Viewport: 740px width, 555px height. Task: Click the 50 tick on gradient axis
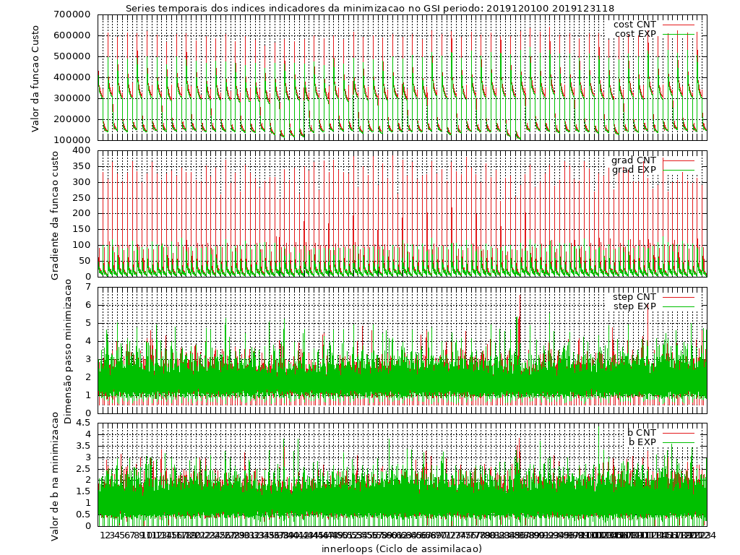pos(85,261)
